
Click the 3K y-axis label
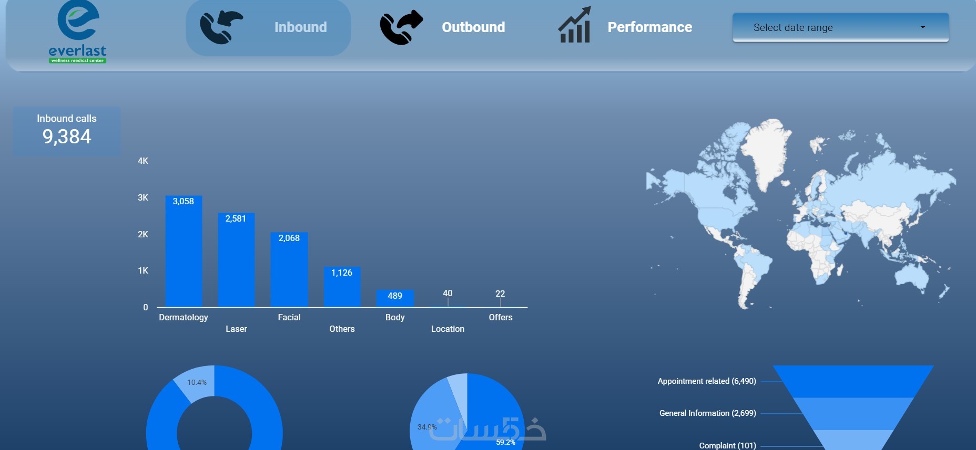[143, 197]
